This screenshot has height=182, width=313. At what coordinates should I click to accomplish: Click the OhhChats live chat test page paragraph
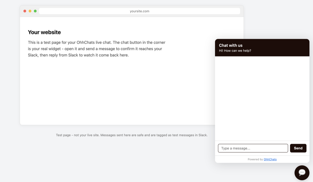click(97, 49)
